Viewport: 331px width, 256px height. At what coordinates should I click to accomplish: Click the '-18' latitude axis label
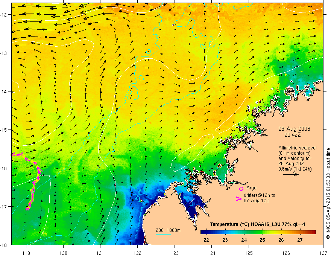coord(4,245)
